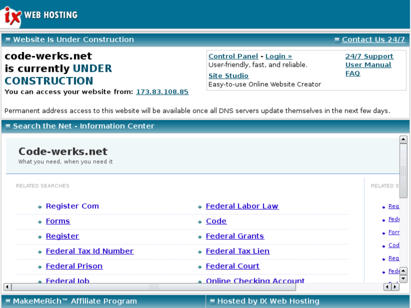Open the Federal Court related search
The width and height of the screenshot is (411, 308).
click(232, 266)
